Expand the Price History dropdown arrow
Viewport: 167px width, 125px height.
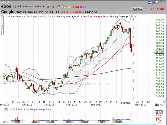point(24,17)
